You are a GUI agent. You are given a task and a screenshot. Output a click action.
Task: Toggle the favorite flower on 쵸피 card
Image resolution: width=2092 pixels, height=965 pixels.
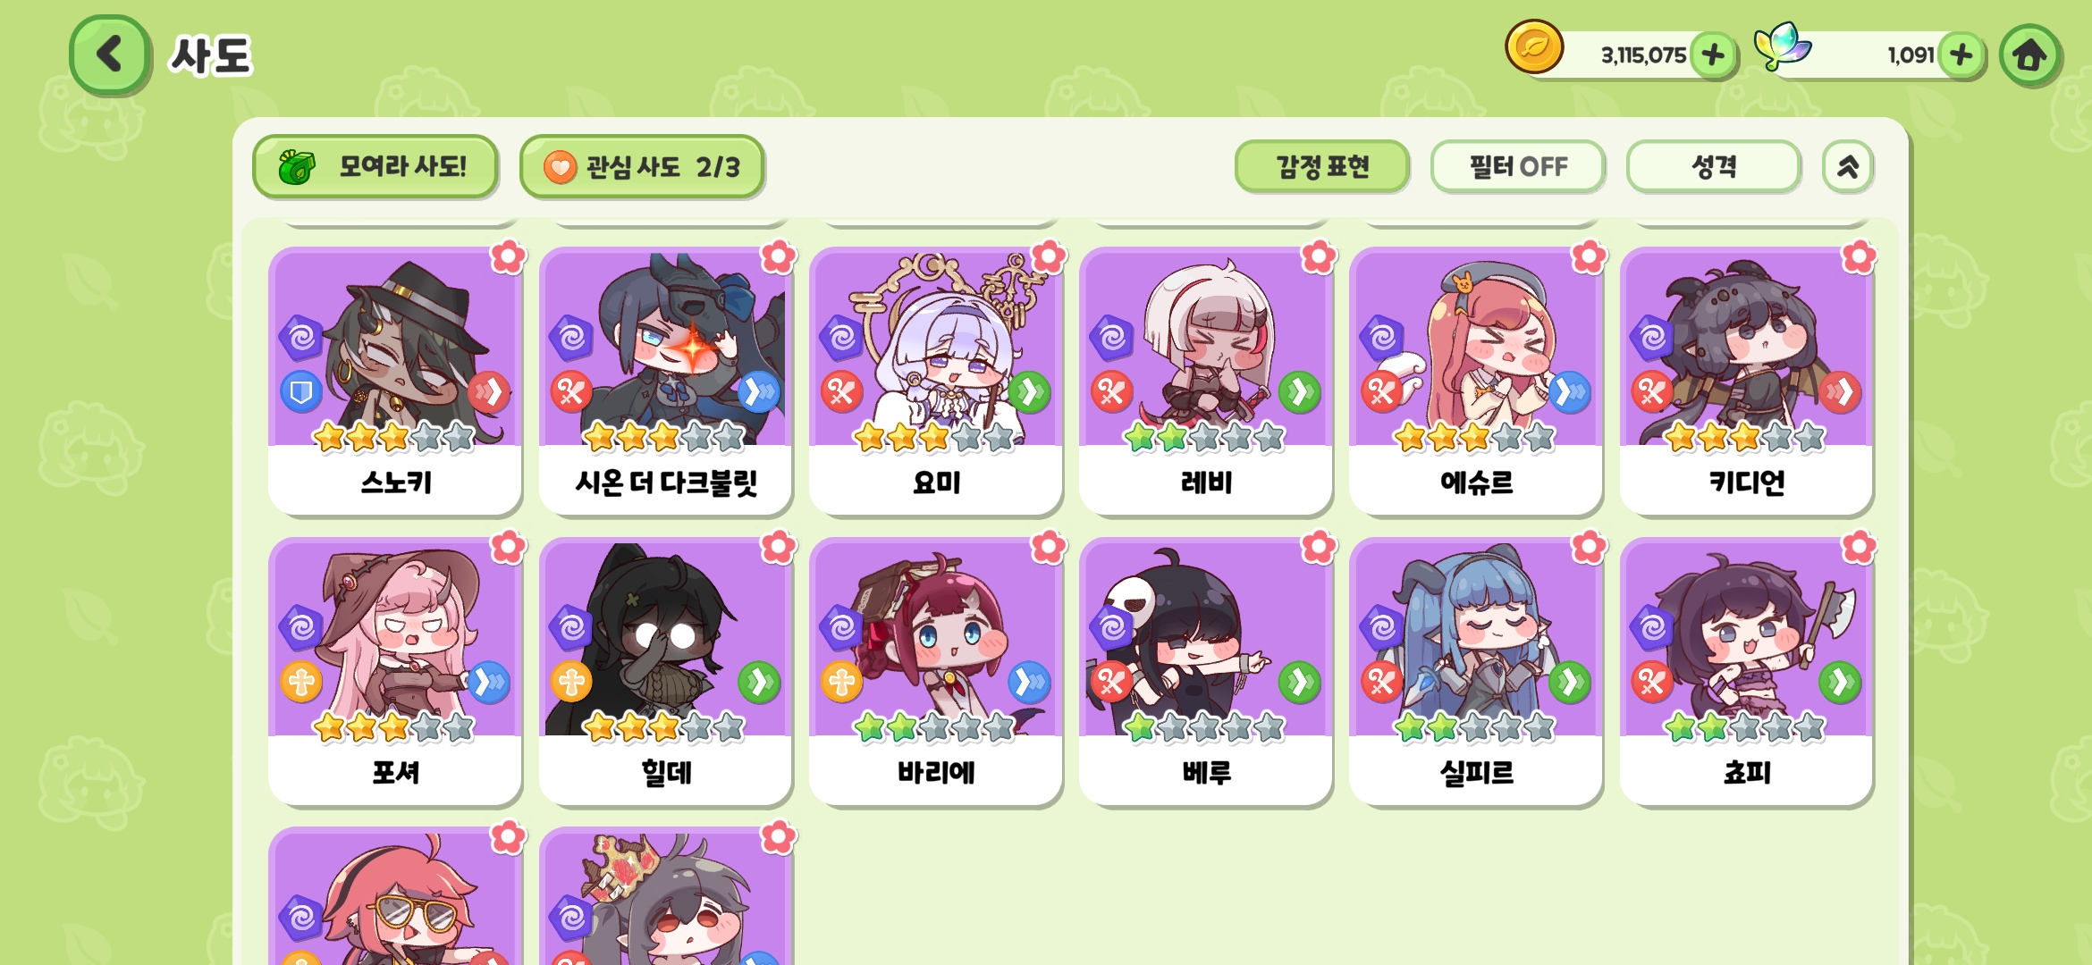(1859, 547)
